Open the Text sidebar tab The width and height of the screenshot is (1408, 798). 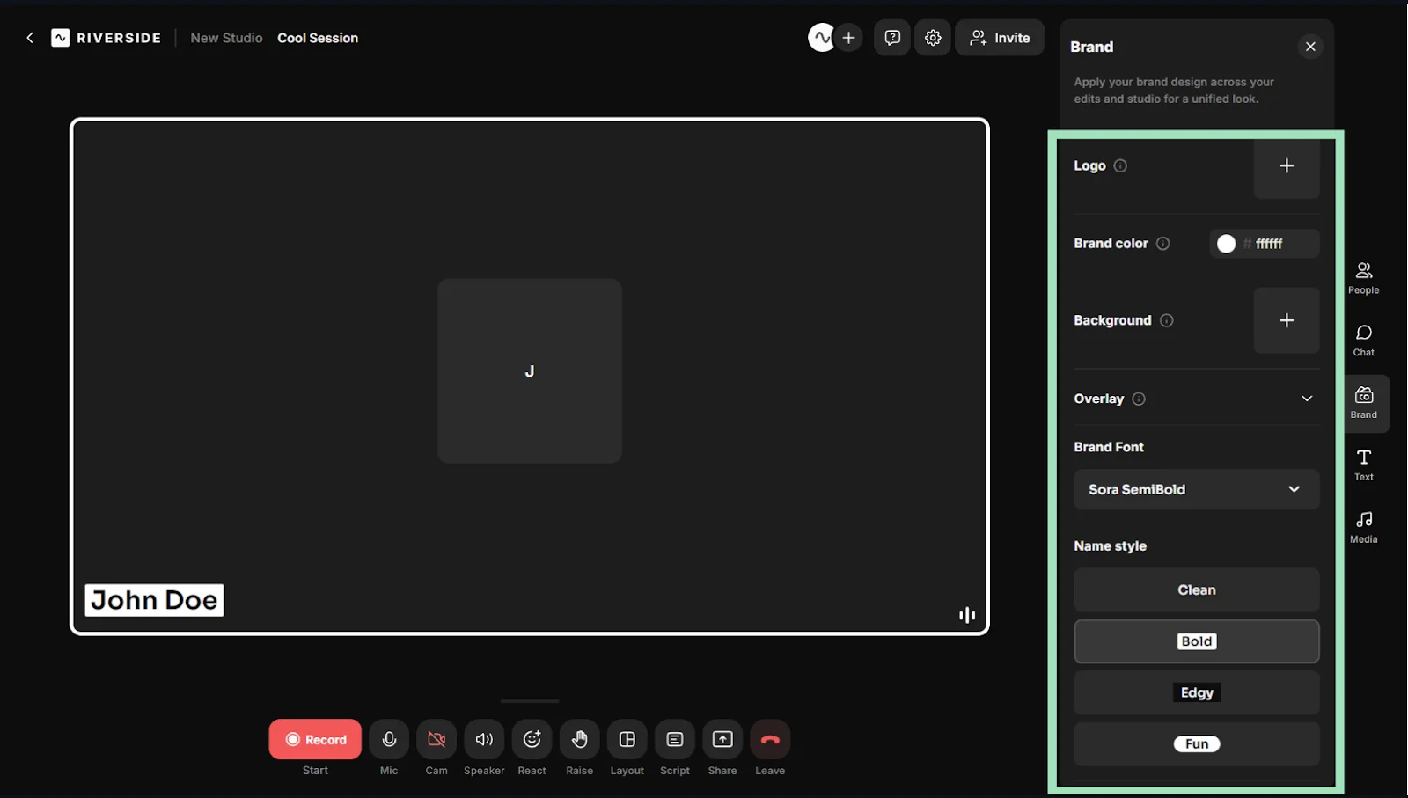pos(1363,465)
